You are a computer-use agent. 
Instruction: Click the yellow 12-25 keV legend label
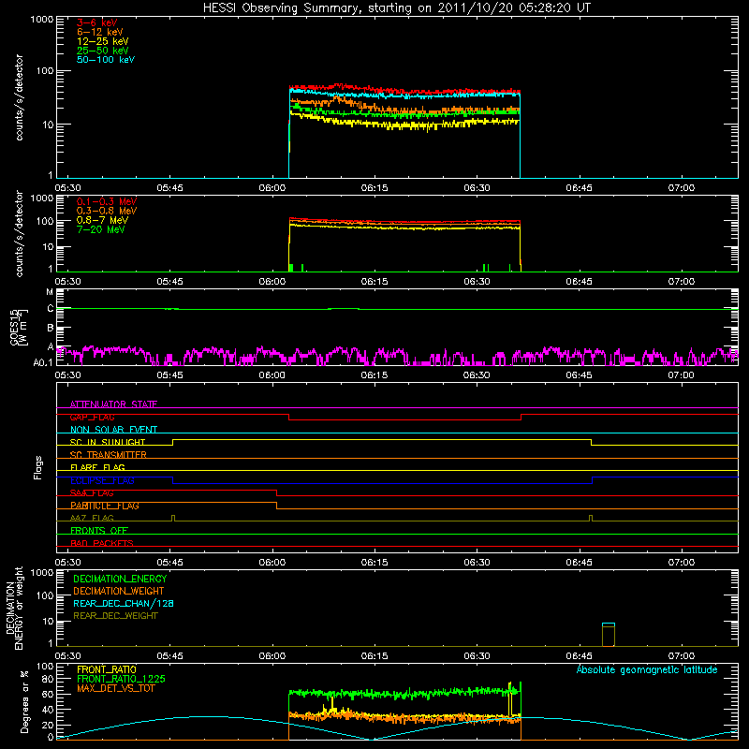pyautogui.click(x=103, y=41)
